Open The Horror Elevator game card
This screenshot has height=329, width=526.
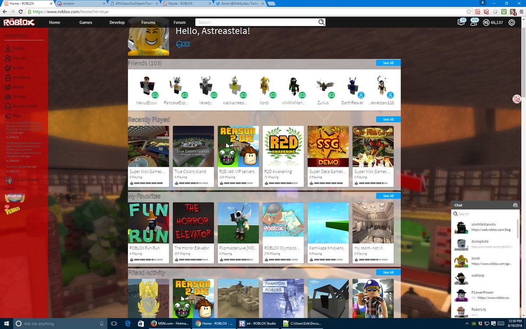tap(193, 232)
